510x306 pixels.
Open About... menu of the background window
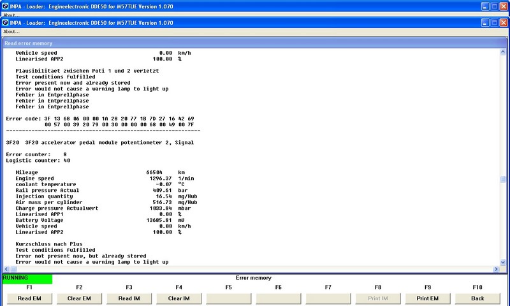click(11, 15)
